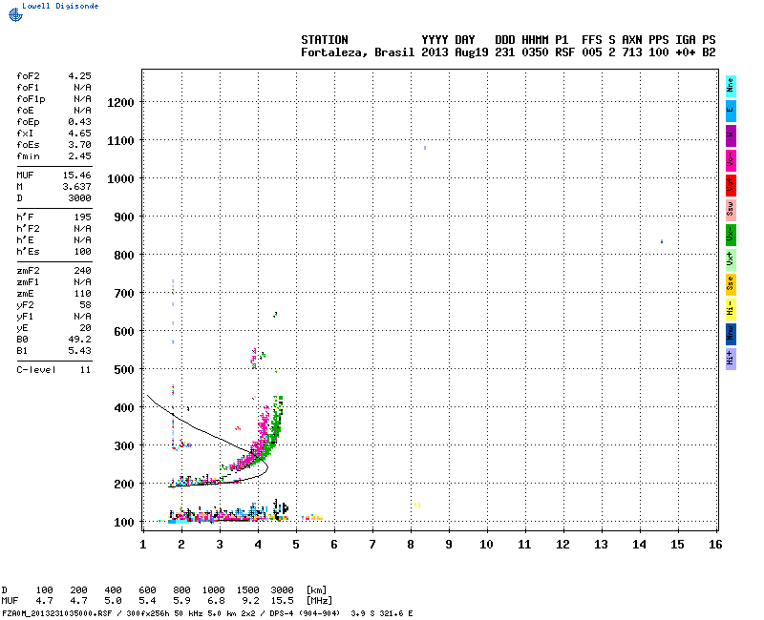Click the 16 MHz frequency axis label
Viewport: 764px width, 620px height.
714,545
